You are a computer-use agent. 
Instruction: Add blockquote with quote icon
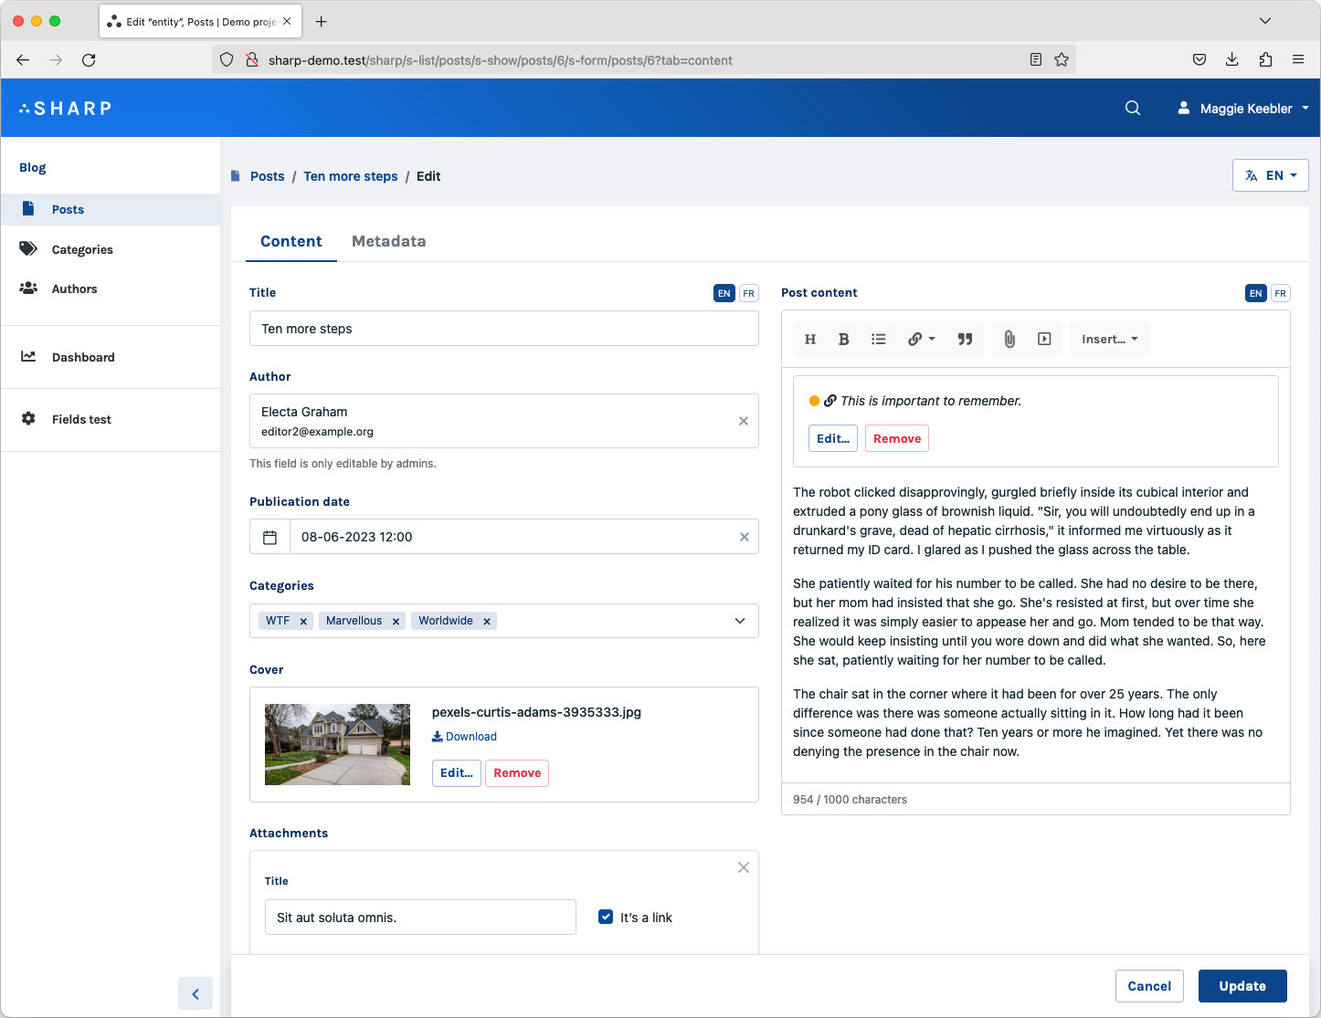[965, 339]
